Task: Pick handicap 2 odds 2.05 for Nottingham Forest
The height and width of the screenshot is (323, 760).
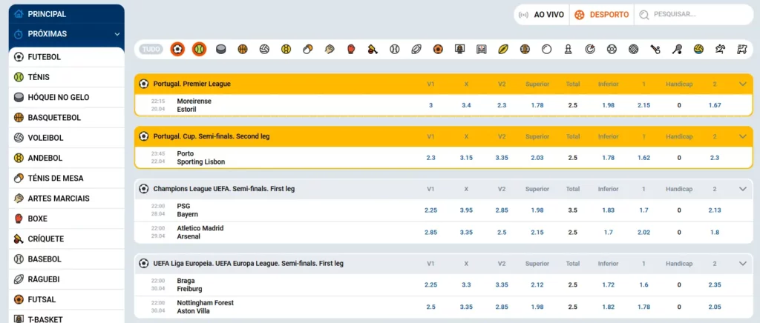Action: point(715,307)
